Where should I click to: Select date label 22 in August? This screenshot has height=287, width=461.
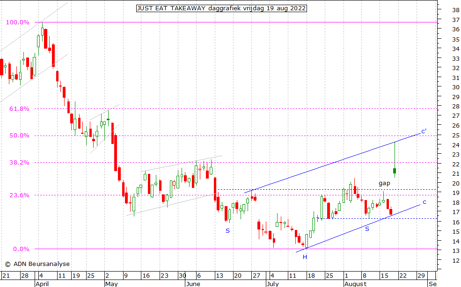[x=403, y=275]
